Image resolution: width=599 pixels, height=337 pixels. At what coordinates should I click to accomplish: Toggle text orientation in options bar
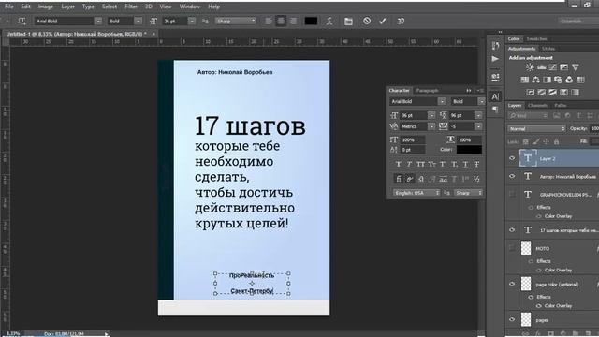[22, 21]
